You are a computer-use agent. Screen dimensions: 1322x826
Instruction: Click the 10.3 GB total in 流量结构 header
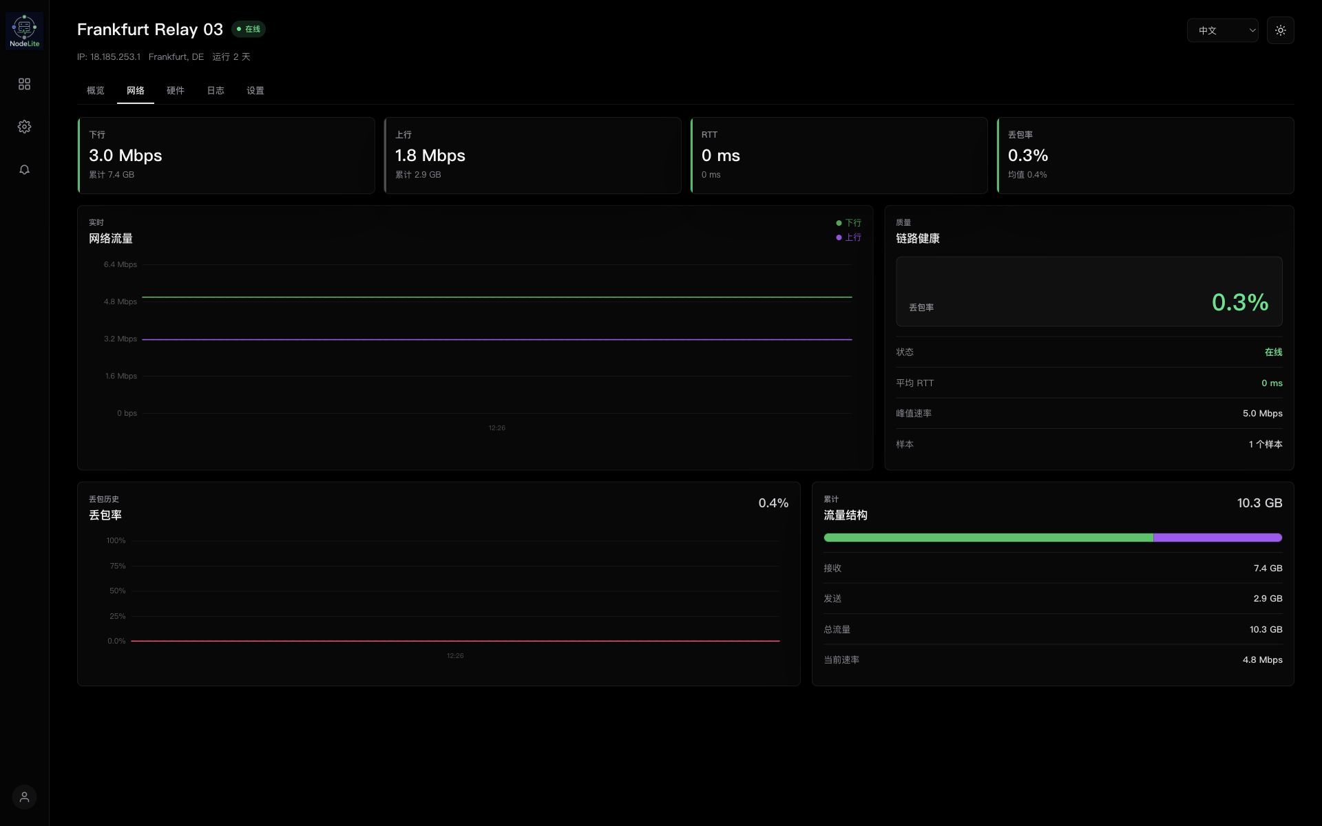(1259, 503)
